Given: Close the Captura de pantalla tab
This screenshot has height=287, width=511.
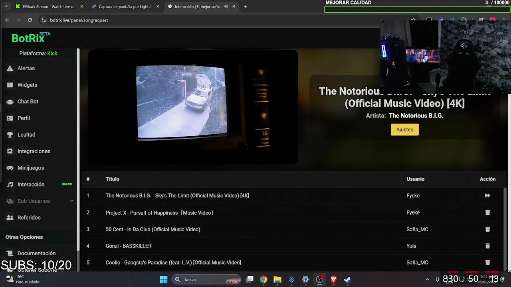Looking at the screenshot, I should 158,6.
